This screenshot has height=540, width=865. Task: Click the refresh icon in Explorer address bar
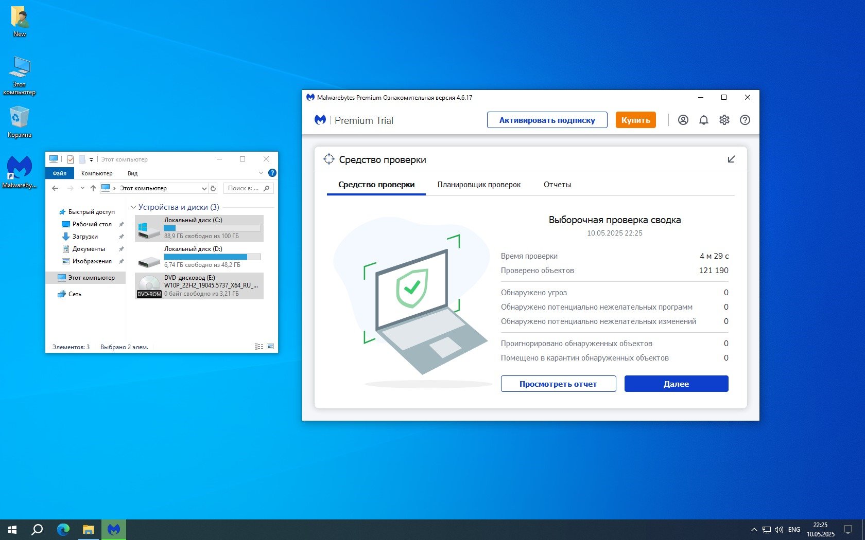click(x=213, y=188)
